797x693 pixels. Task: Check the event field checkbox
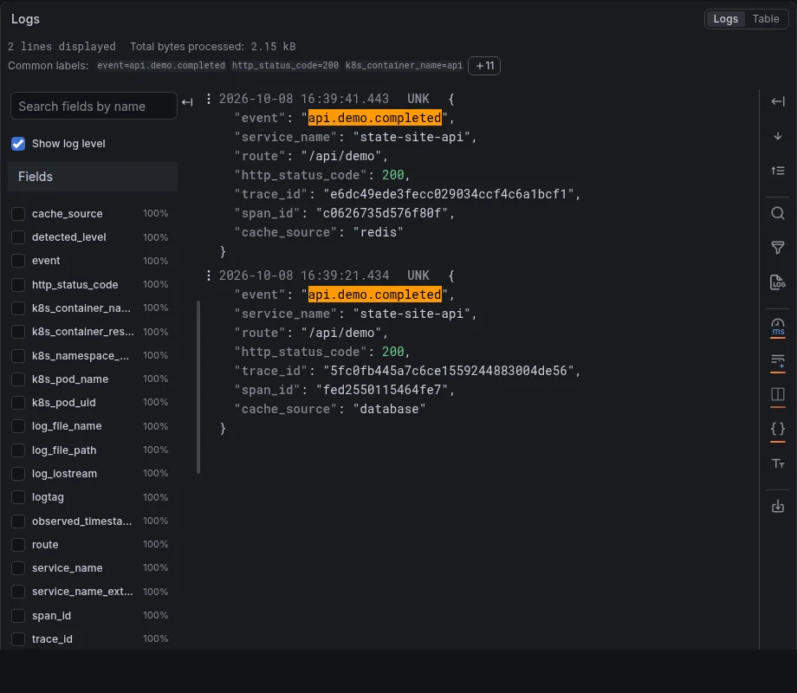tap(18, 261)
